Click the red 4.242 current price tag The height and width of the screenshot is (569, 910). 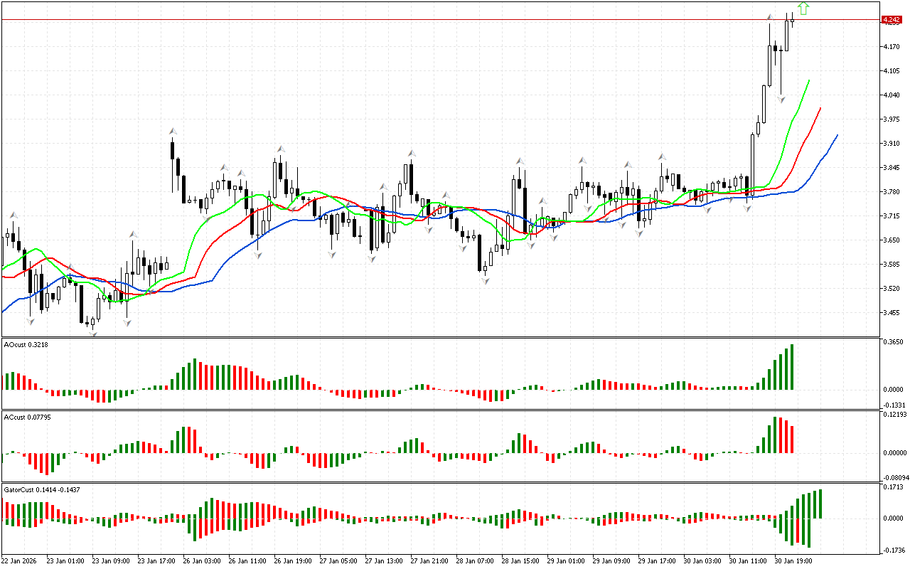pyautogui.click(x=891, y=20)
